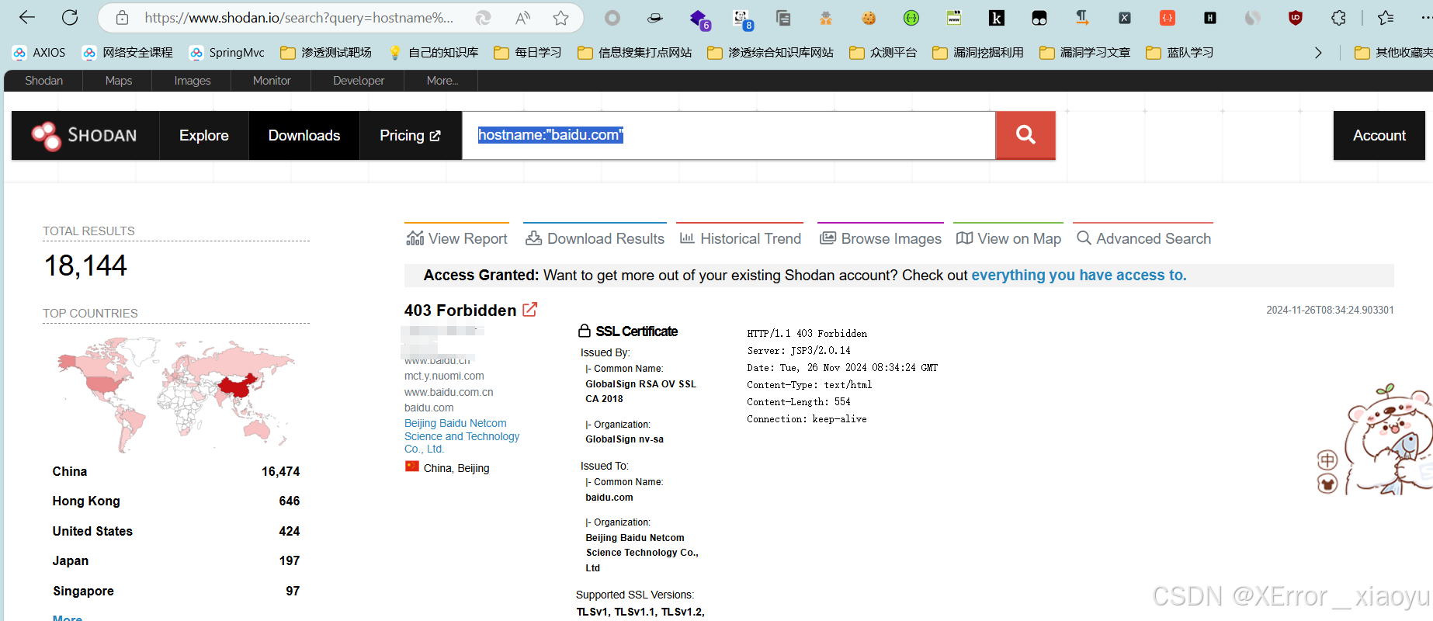Open the 其他收藏夹 bookmarks folder
The image size is (1433, 621).
point(1393,52)
